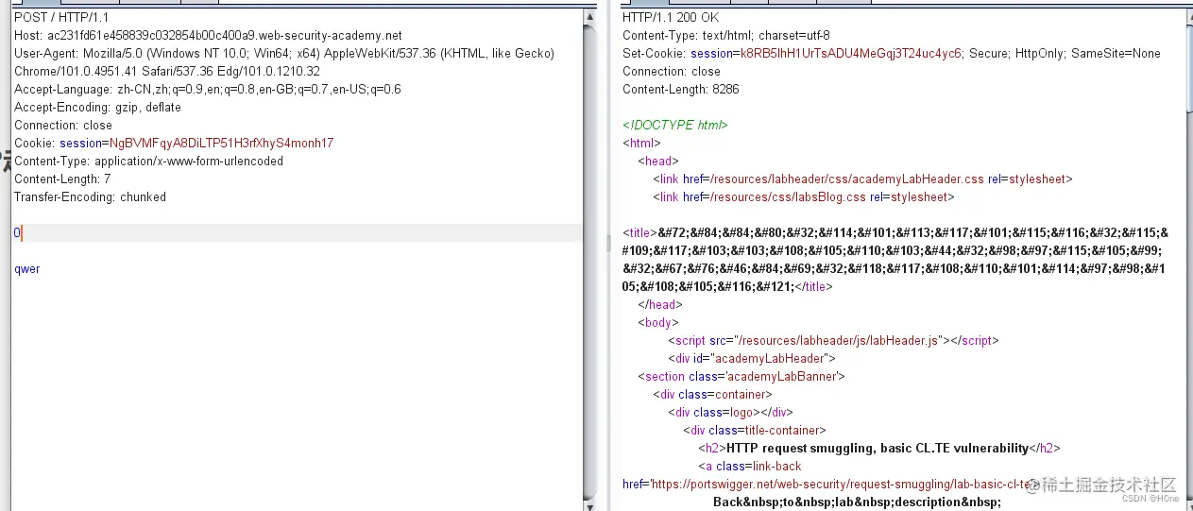Click the User-Agent header line
This screenshot has height=511, width=1193.
point(284,54)
